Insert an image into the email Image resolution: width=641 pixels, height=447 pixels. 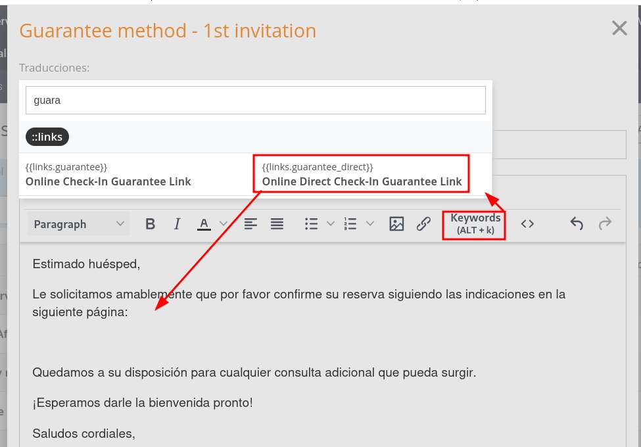(396, 224)
